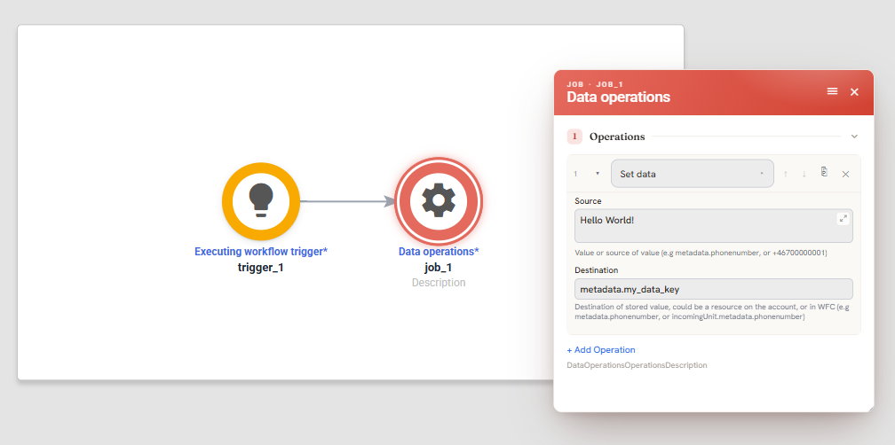Move operation down with the arrow icon

pyautogui.click(x=804, y=175)
